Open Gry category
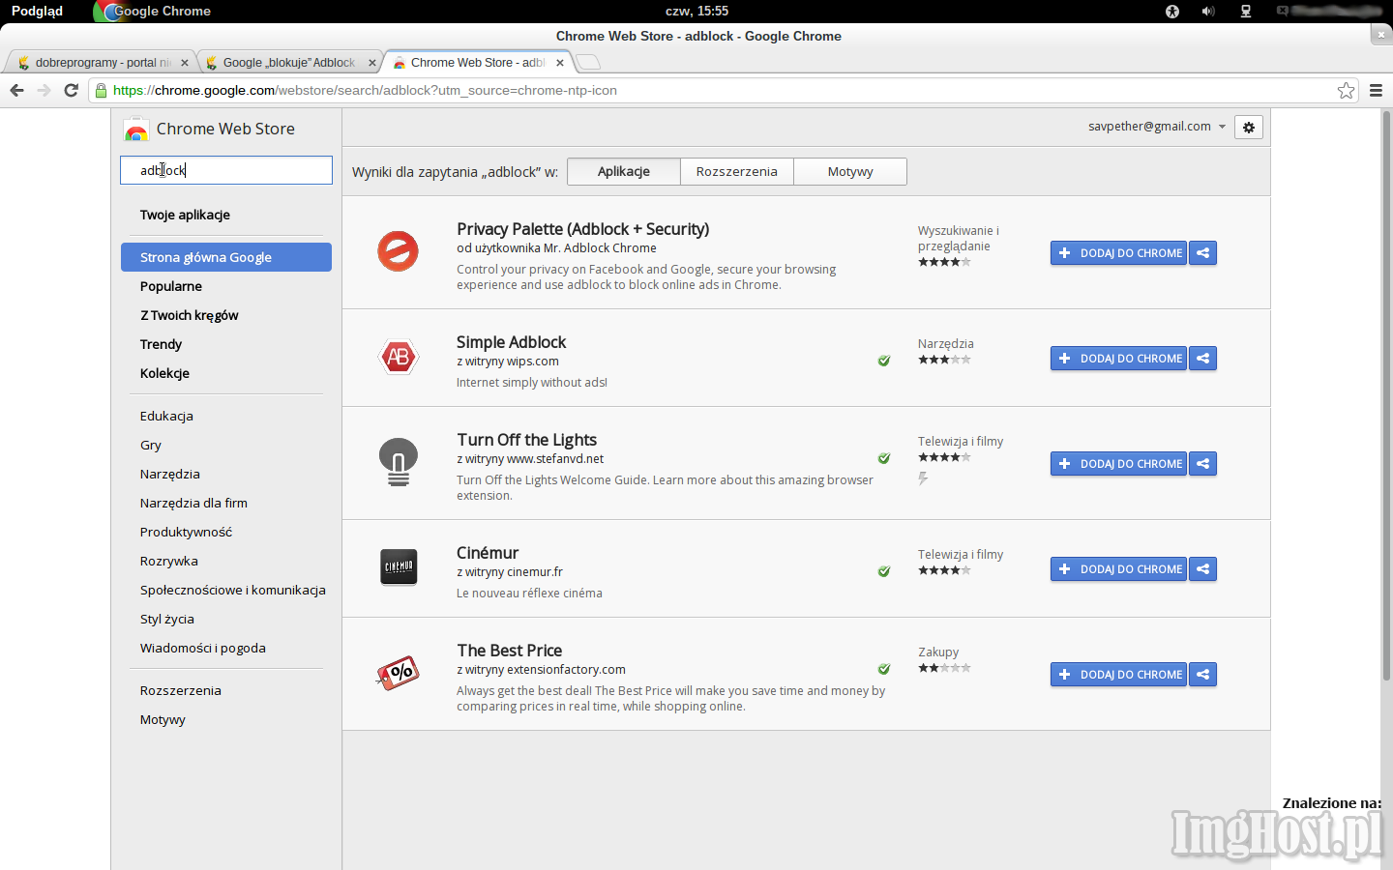This screenshot has width=1393, height=870. [x=151, y=445]
